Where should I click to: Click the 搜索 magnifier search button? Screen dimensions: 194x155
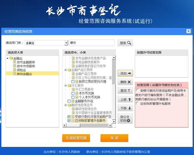(125, 43)
